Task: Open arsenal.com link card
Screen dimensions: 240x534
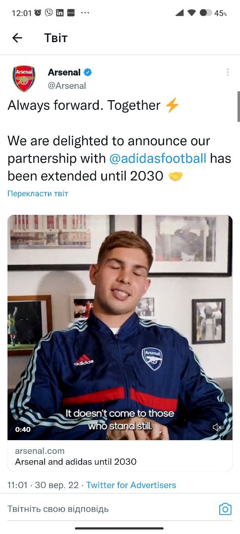Action: point(120,456)
